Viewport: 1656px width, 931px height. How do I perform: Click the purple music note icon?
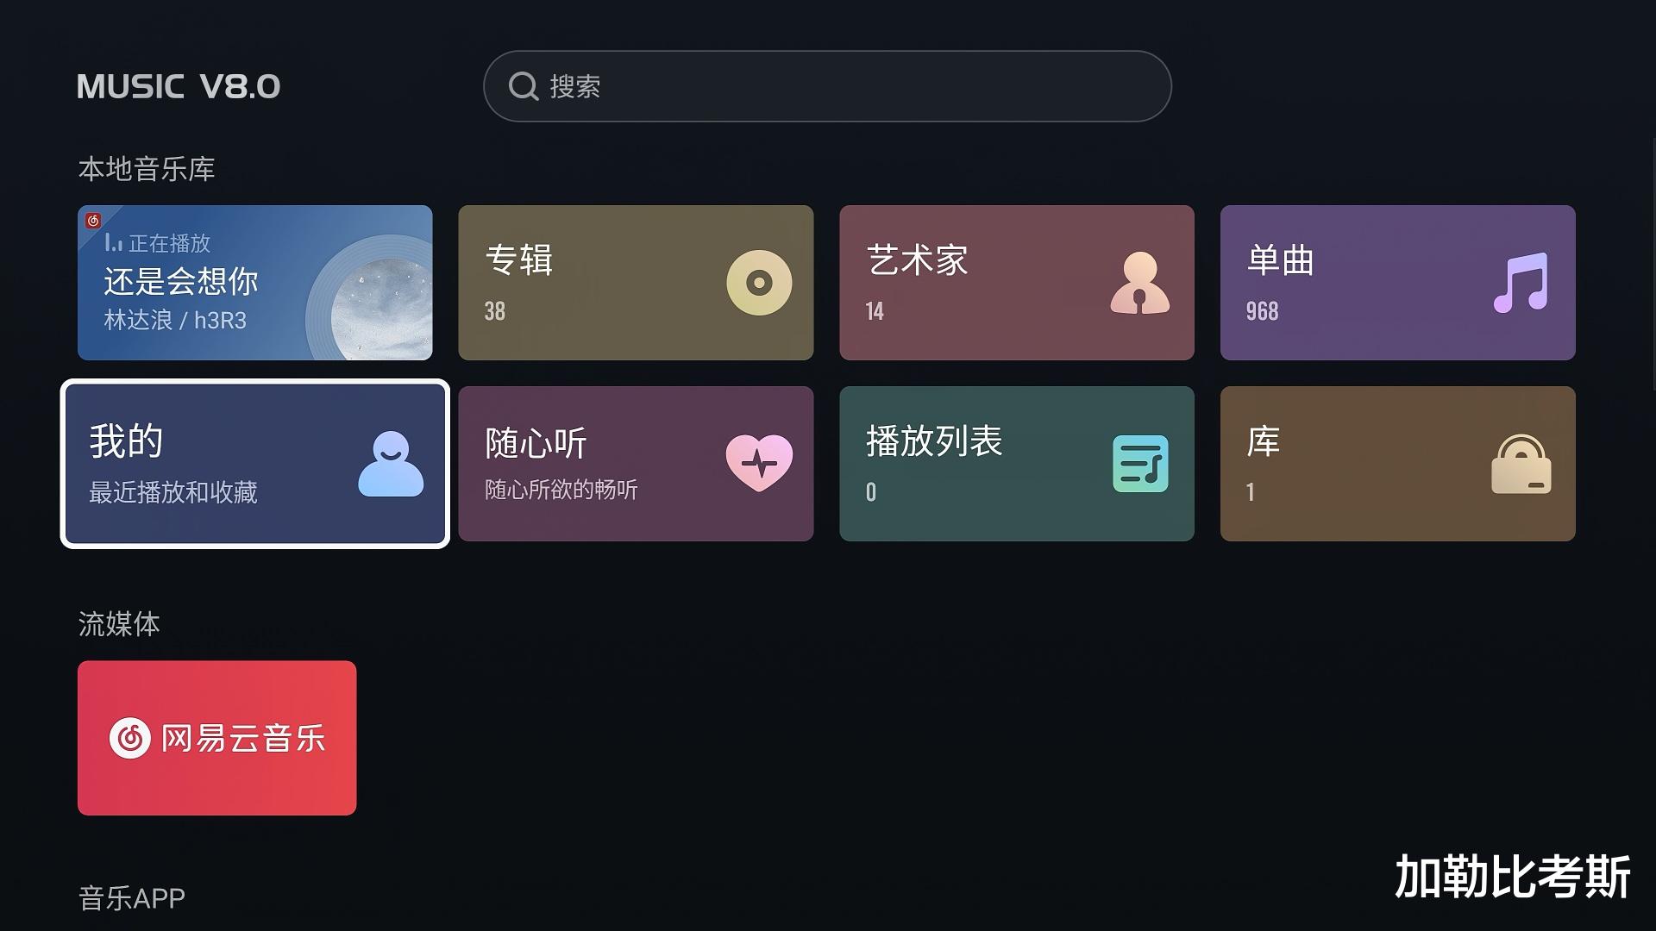1521,283
